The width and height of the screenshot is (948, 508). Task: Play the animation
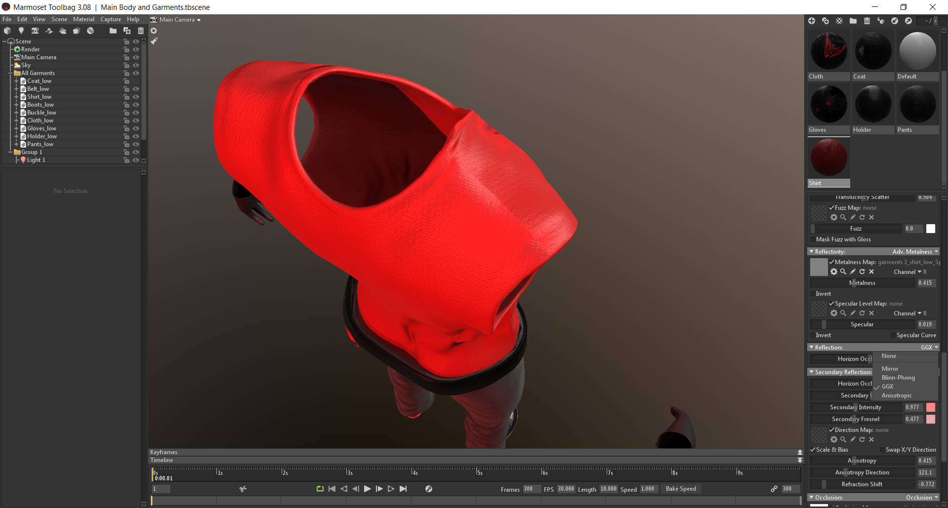tap(368, 489)
